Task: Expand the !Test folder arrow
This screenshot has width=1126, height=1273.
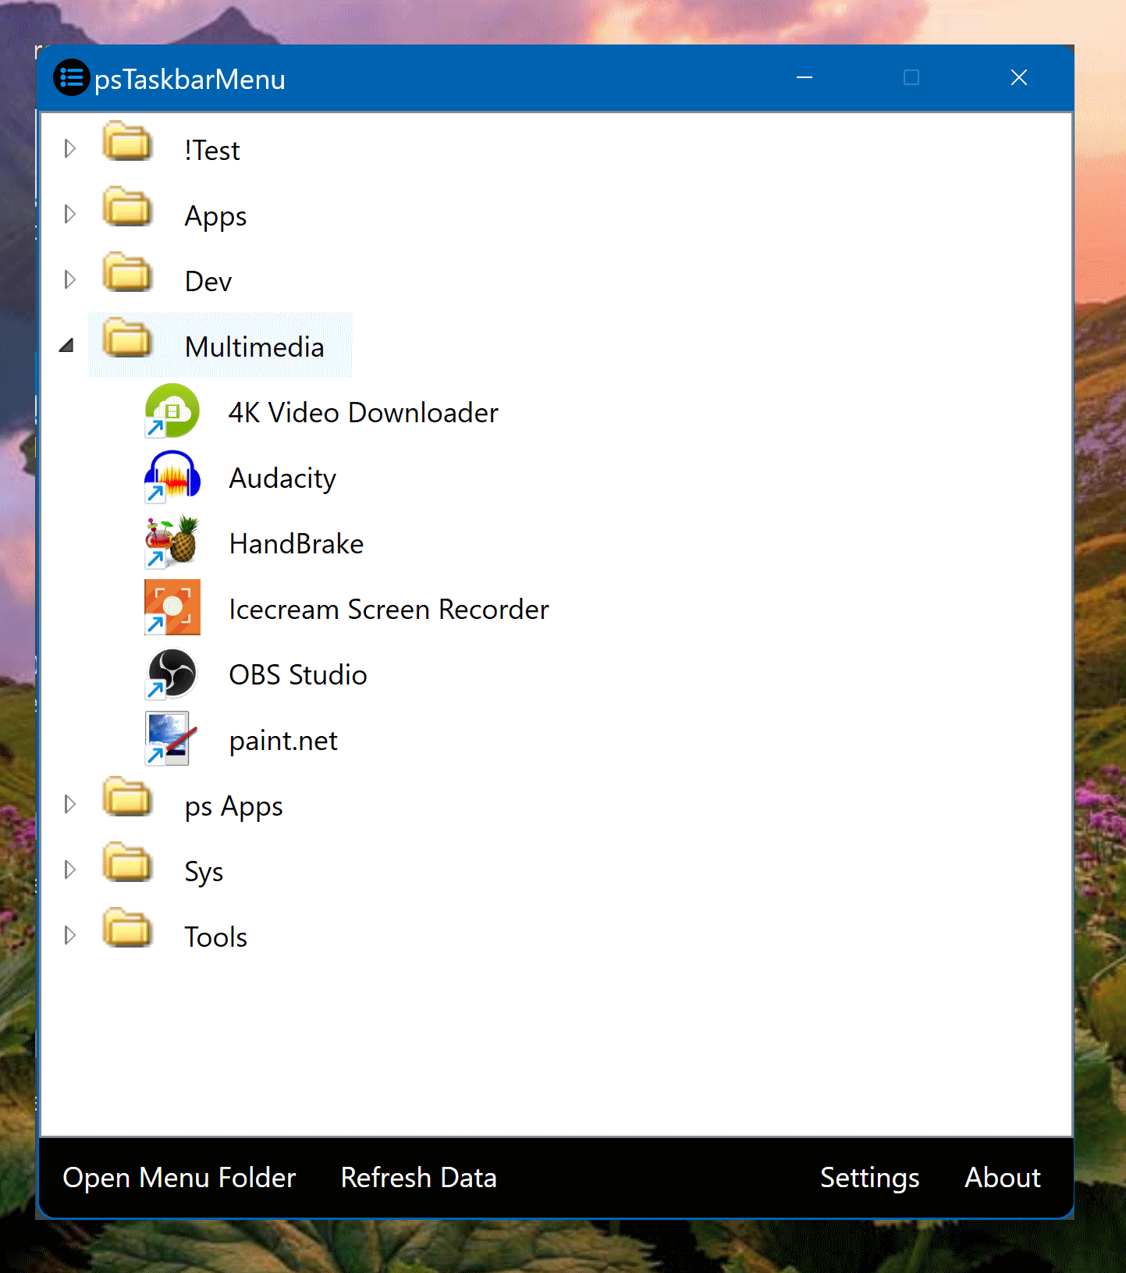Action: (x=69, y=148)
